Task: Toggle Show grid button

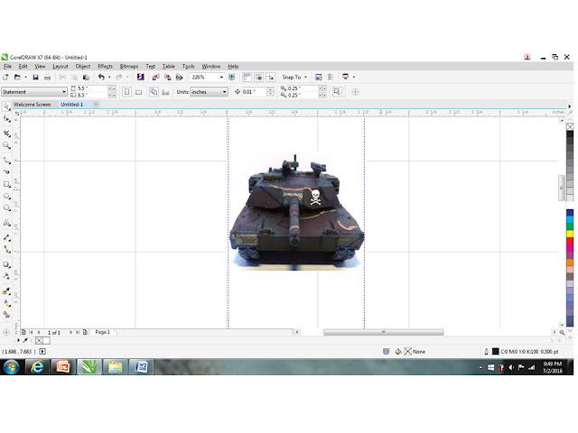Action: (x=259, y=77)
